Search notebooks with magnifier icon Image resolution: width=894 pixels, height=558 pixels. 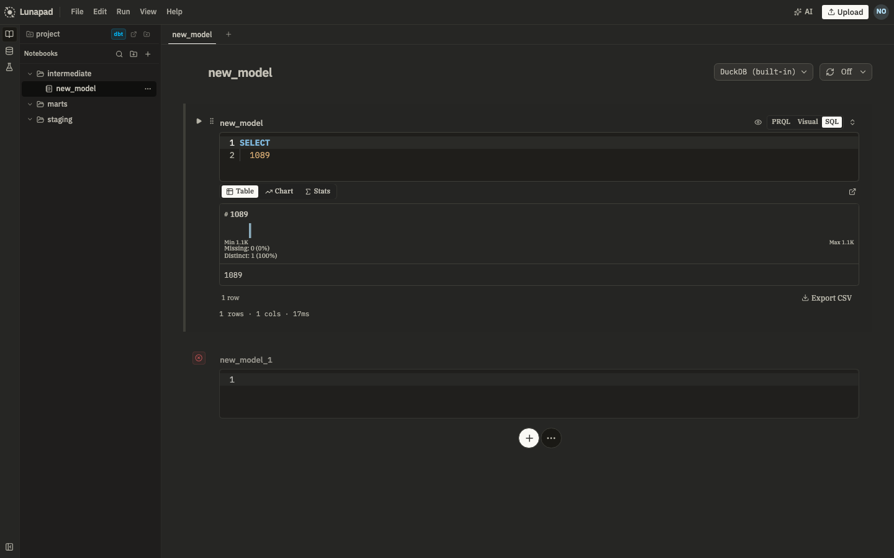tap(119, 54)
